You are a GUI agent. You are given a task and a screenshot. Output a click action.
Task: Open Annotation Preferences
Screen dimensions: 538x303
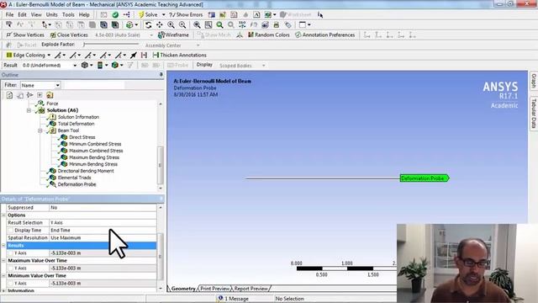[325, 35]
